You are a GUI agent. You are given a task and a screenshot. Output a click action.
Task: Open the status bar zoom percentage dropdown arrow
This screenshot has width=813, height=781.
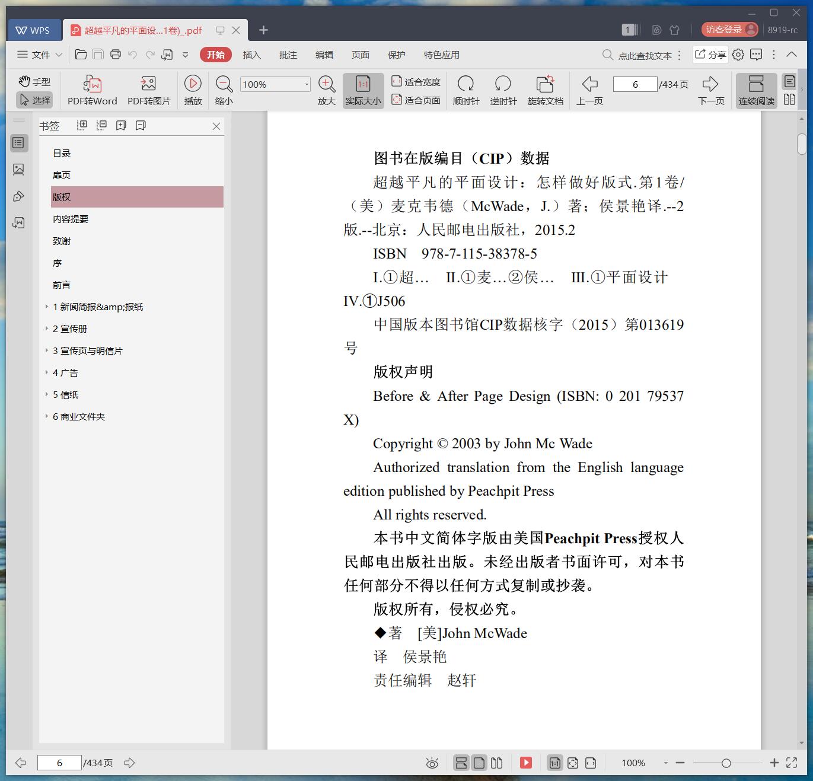tap(665, 763)
